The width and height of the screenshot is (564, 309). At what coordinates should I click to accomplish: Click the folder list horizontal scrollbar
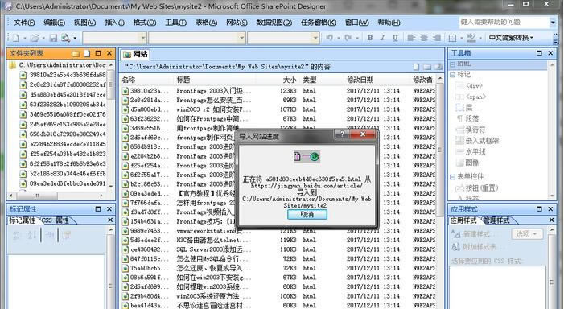point(56,196)
